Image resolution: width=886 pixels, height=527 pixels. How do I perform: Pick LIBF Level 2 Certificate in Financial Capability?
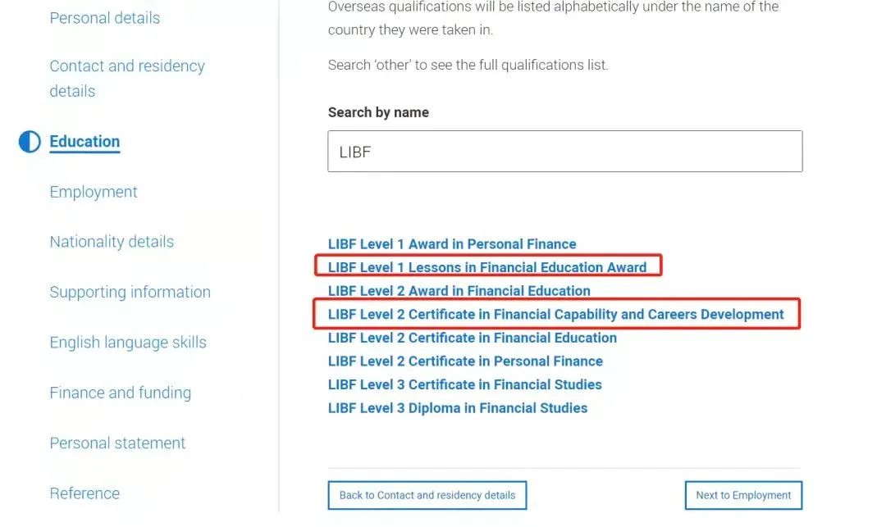coord(555,314)
